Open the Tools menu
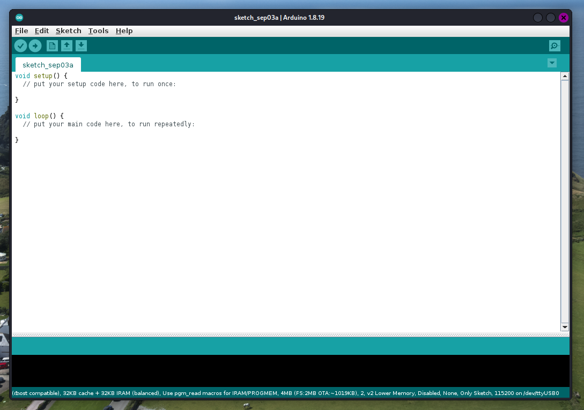 (x=99, y=31)
